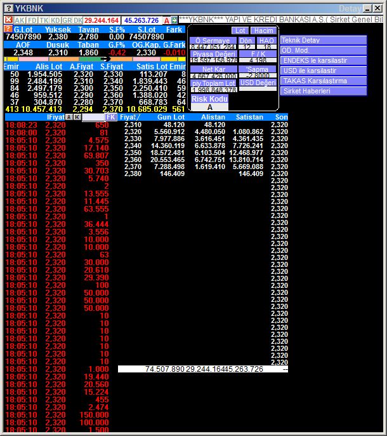
Task: Click the title bar question mark icon
Action: 9,8
